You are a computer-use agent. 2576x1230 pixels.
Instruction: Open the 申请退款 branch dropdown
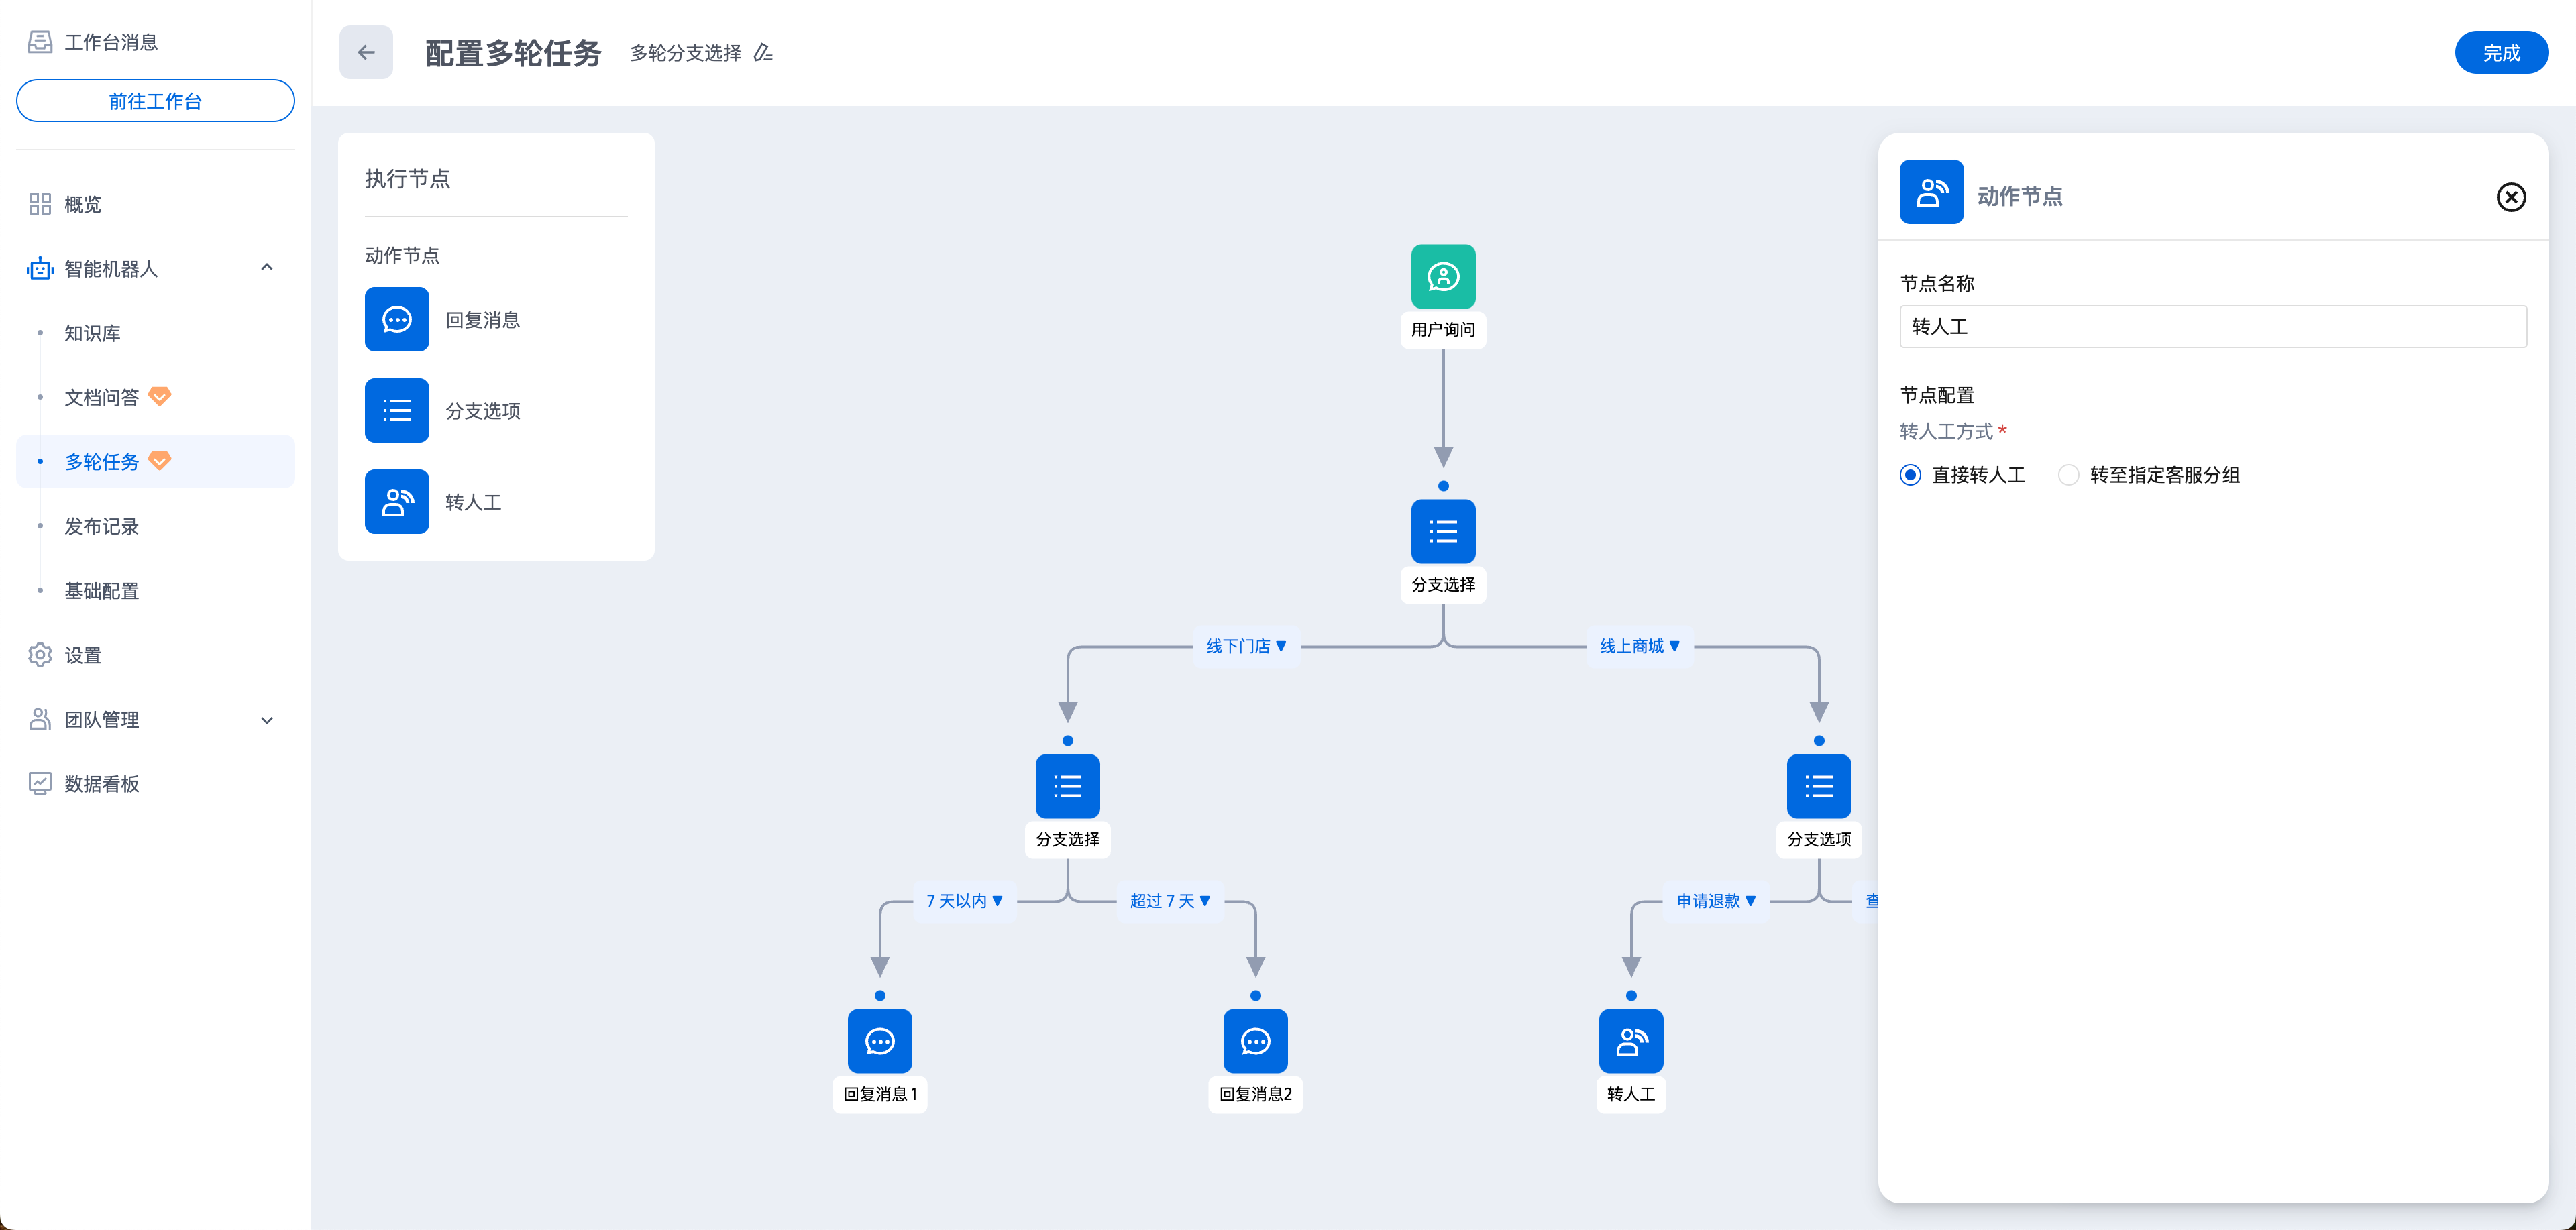(x=1716, y=901)
